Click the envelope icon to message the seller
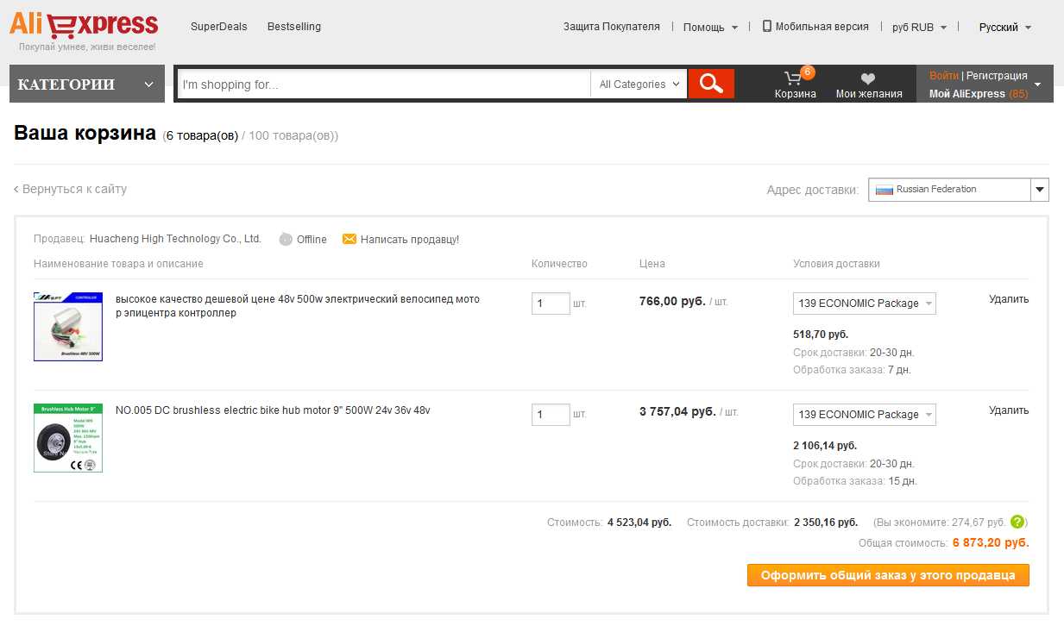This screenshot has height=626, width=1064. pyautogui.click(x=349, y=239)
